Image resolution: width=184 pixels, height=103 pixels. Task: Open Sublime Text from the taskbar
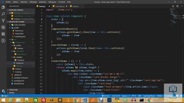point(60,100)
